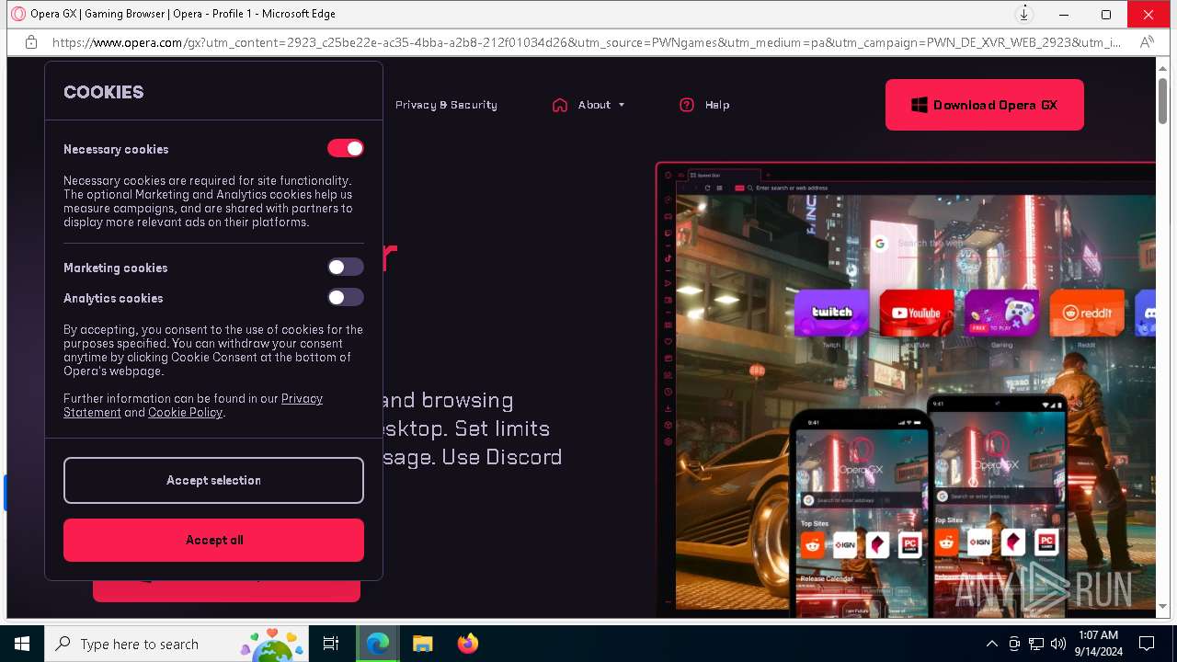Click the PC Gamer icon on right phone preview
This screenshot has height=662, width=1177.
tap(1046, 542)
